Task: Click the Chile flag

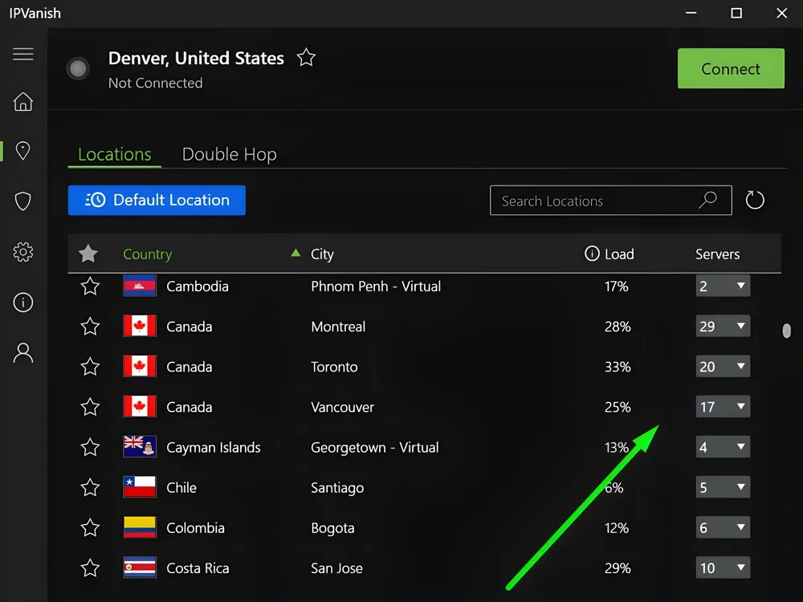Action: 140,487
